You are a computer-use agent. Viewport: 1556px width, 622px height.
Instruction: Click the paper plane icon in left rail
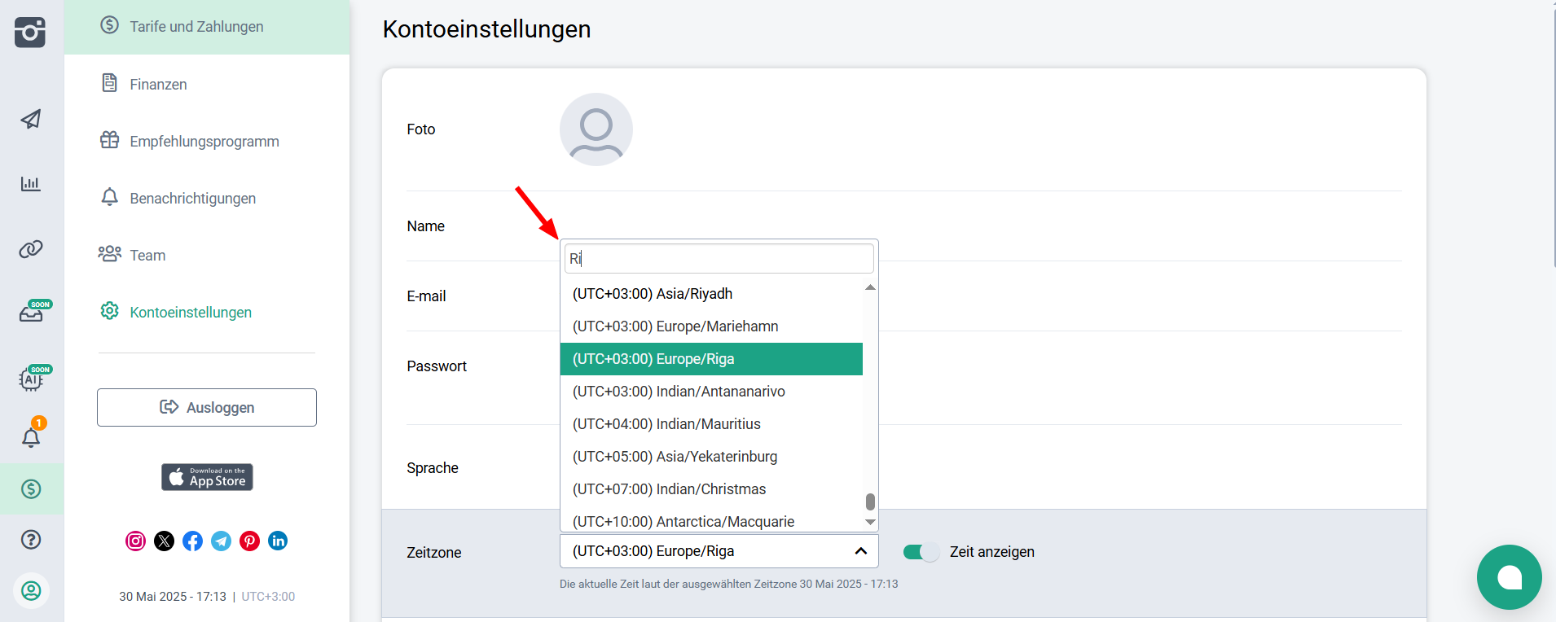(31, 119)
